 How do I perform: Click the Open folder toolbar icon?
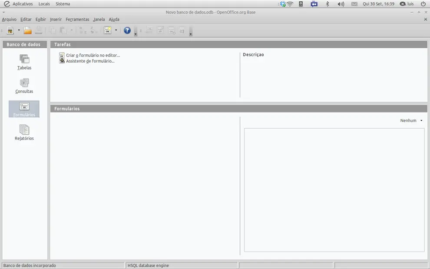click(27, 30)
